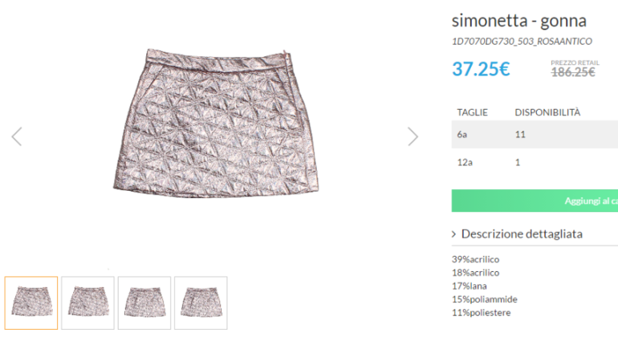Screen dimensions: 618x345
Task: Click the previous image arrow
Action: click(x=17, y=136)
